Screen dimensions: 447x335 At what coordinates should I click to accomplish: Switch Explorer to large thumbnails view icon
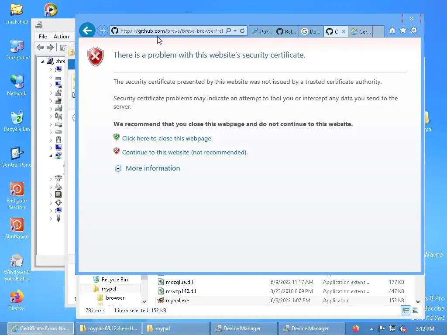416,311
